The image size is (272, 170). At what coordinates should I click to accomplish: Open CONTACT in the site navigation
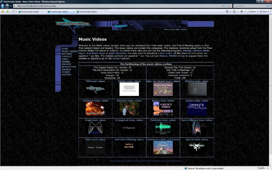pyautogui.click(x=67, y=57)
